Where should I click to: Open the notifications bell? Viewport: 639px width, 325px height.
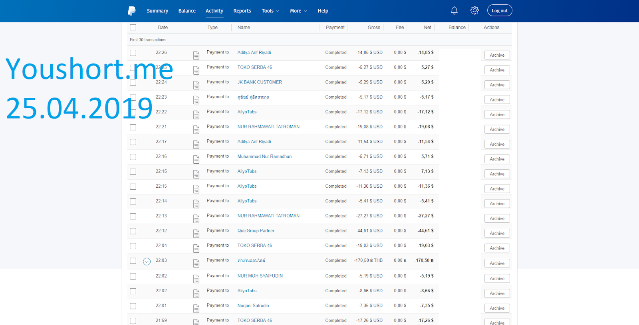point(454,11)
